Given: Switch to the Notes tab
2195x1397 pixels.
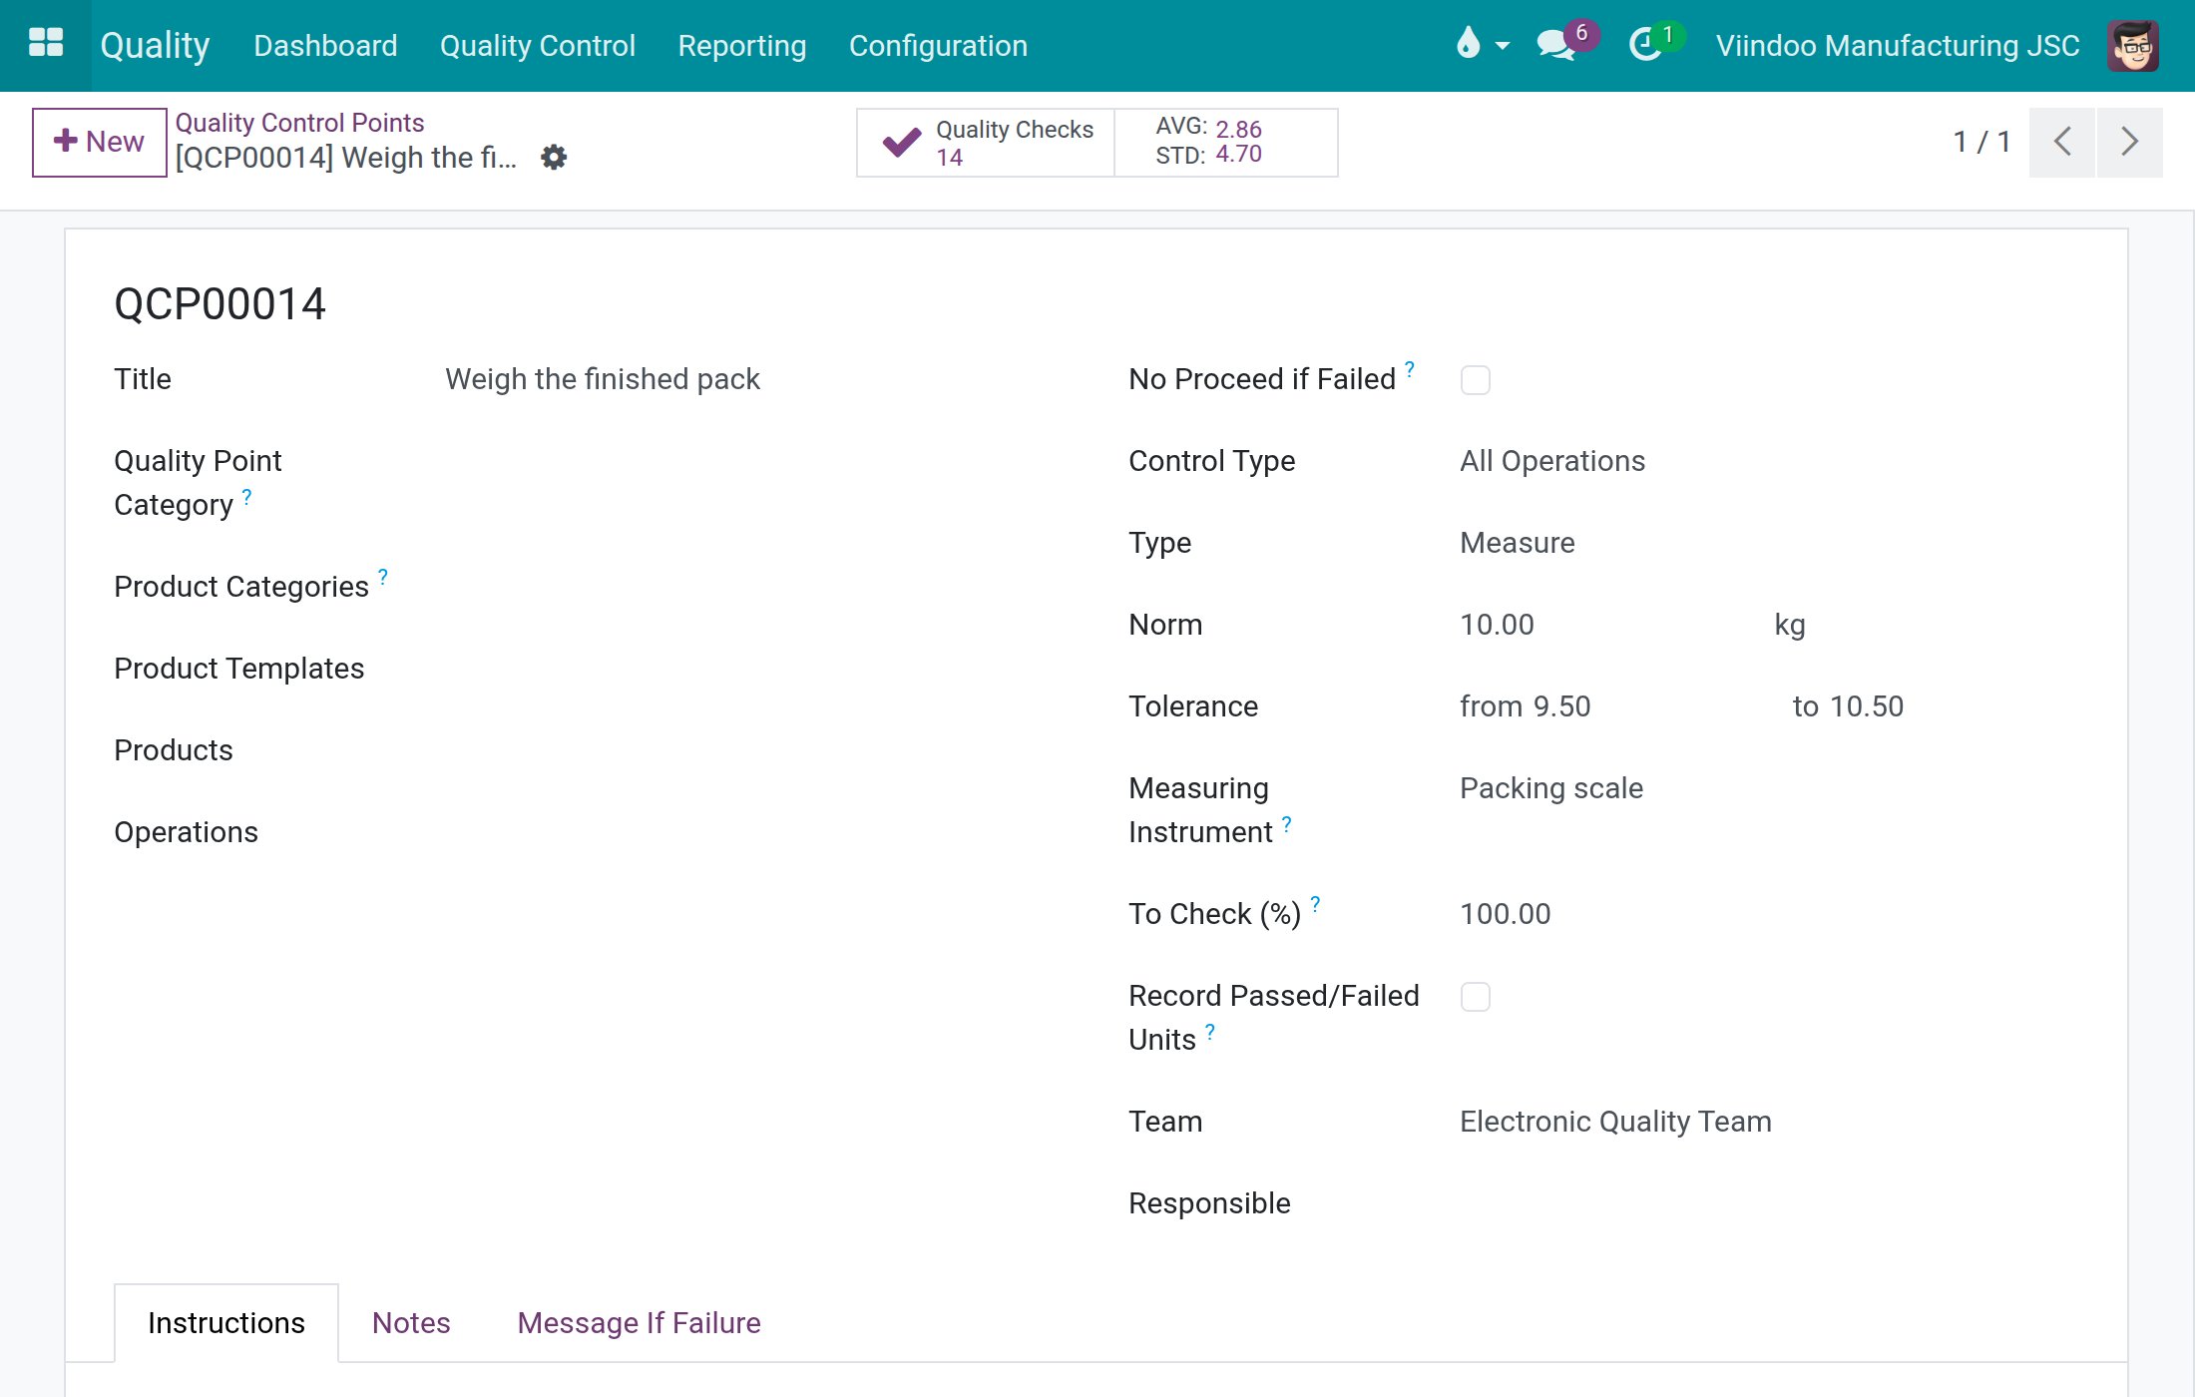Looking at the screenshot, I should point(411,1323).
